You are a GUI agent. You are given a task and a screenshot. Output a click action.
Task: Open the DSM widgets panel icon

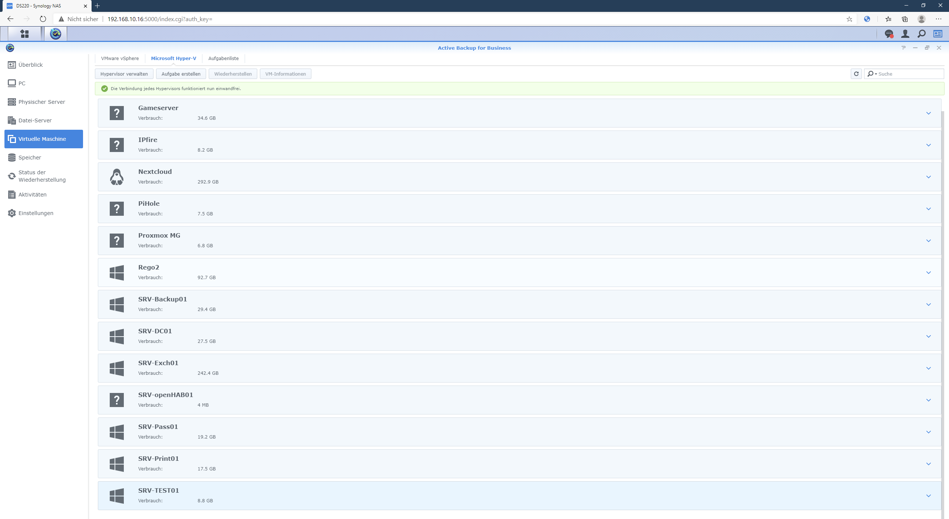(938, 34)
